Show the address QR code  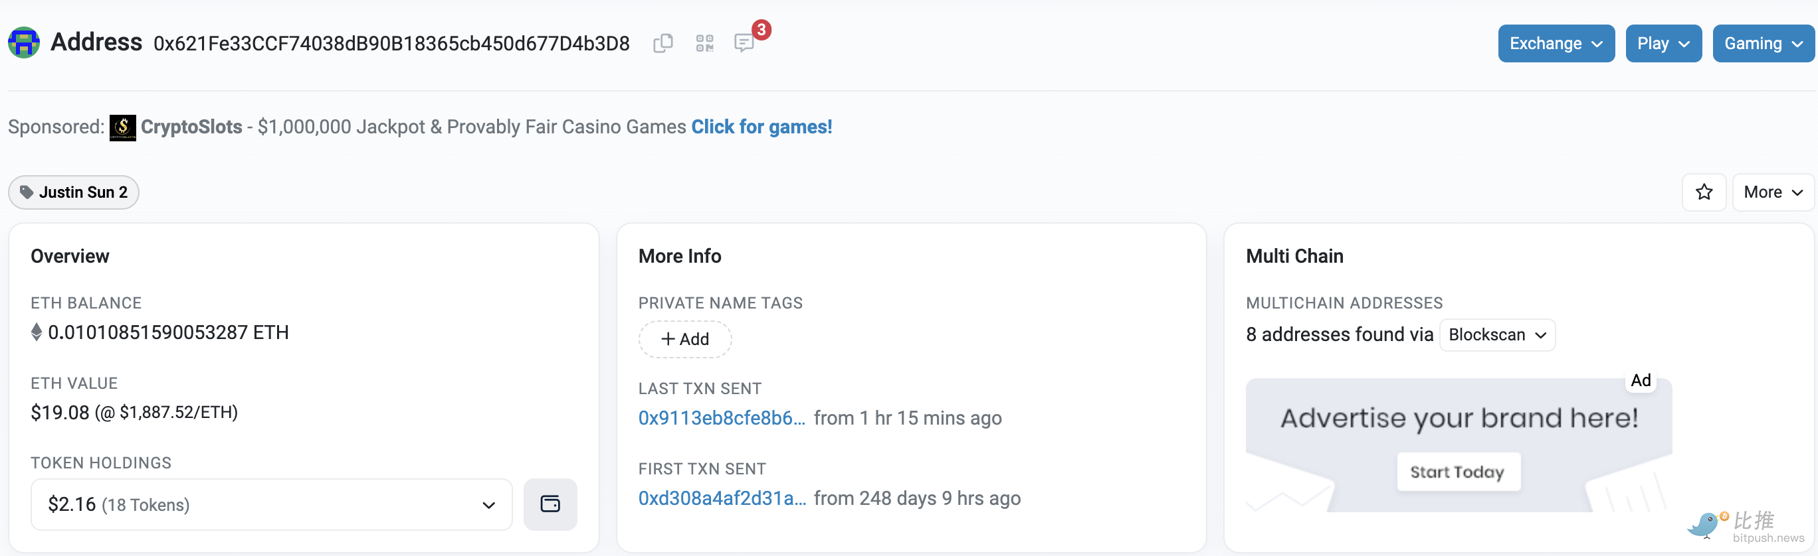pos(704,44)
